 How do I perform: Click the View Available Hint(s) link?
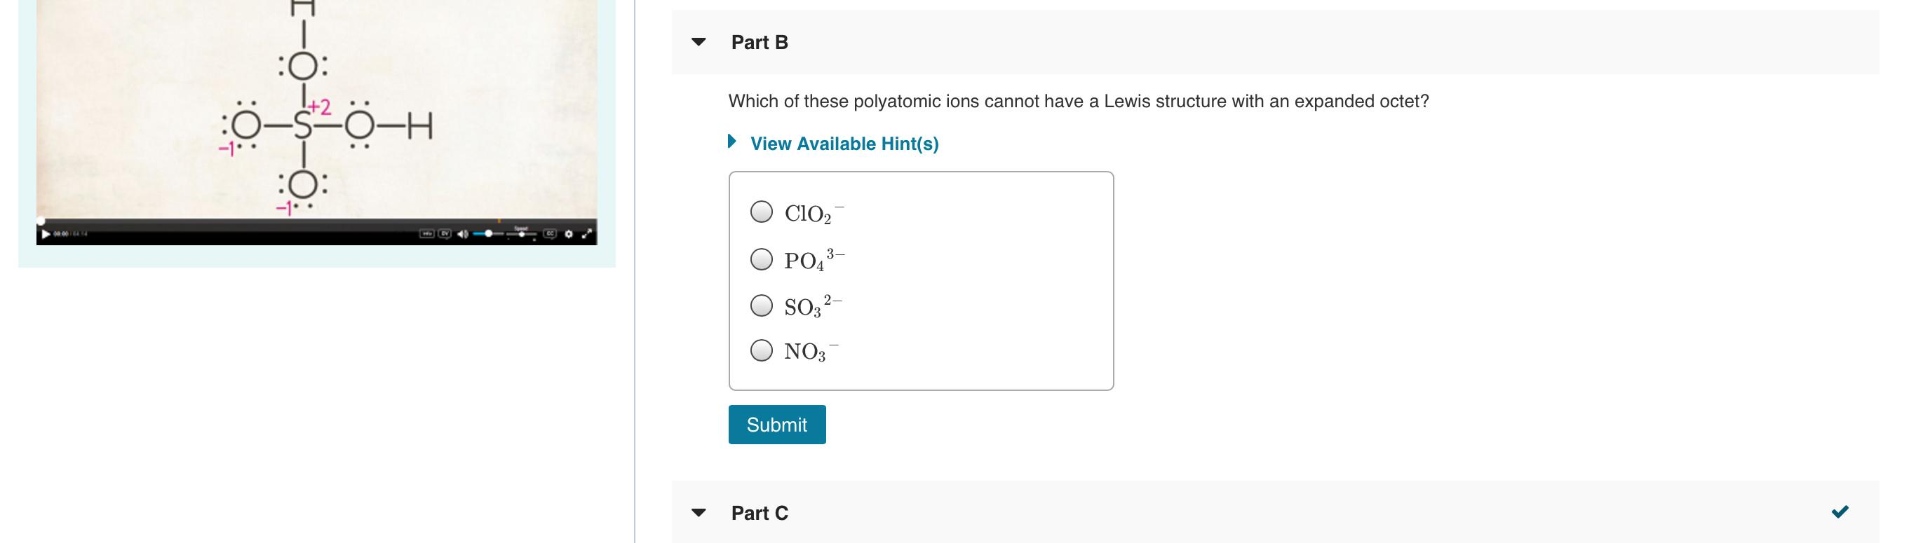click(844, 143)
